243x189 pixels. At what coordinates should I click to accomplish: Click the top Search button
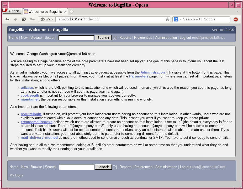pyautogui.click(x=103, y=38)
